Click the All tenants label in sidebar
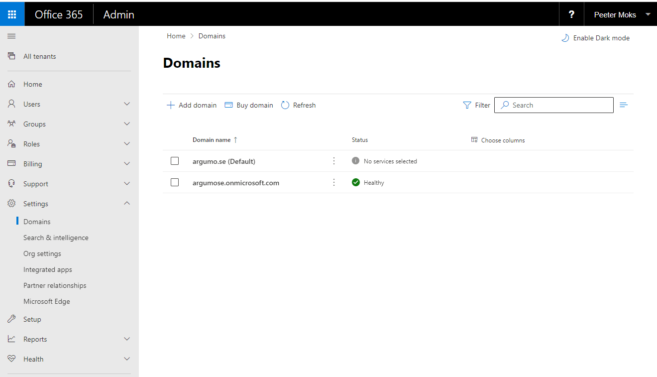The width and height of the screenshot is (657, 377). tap(40, 56)
